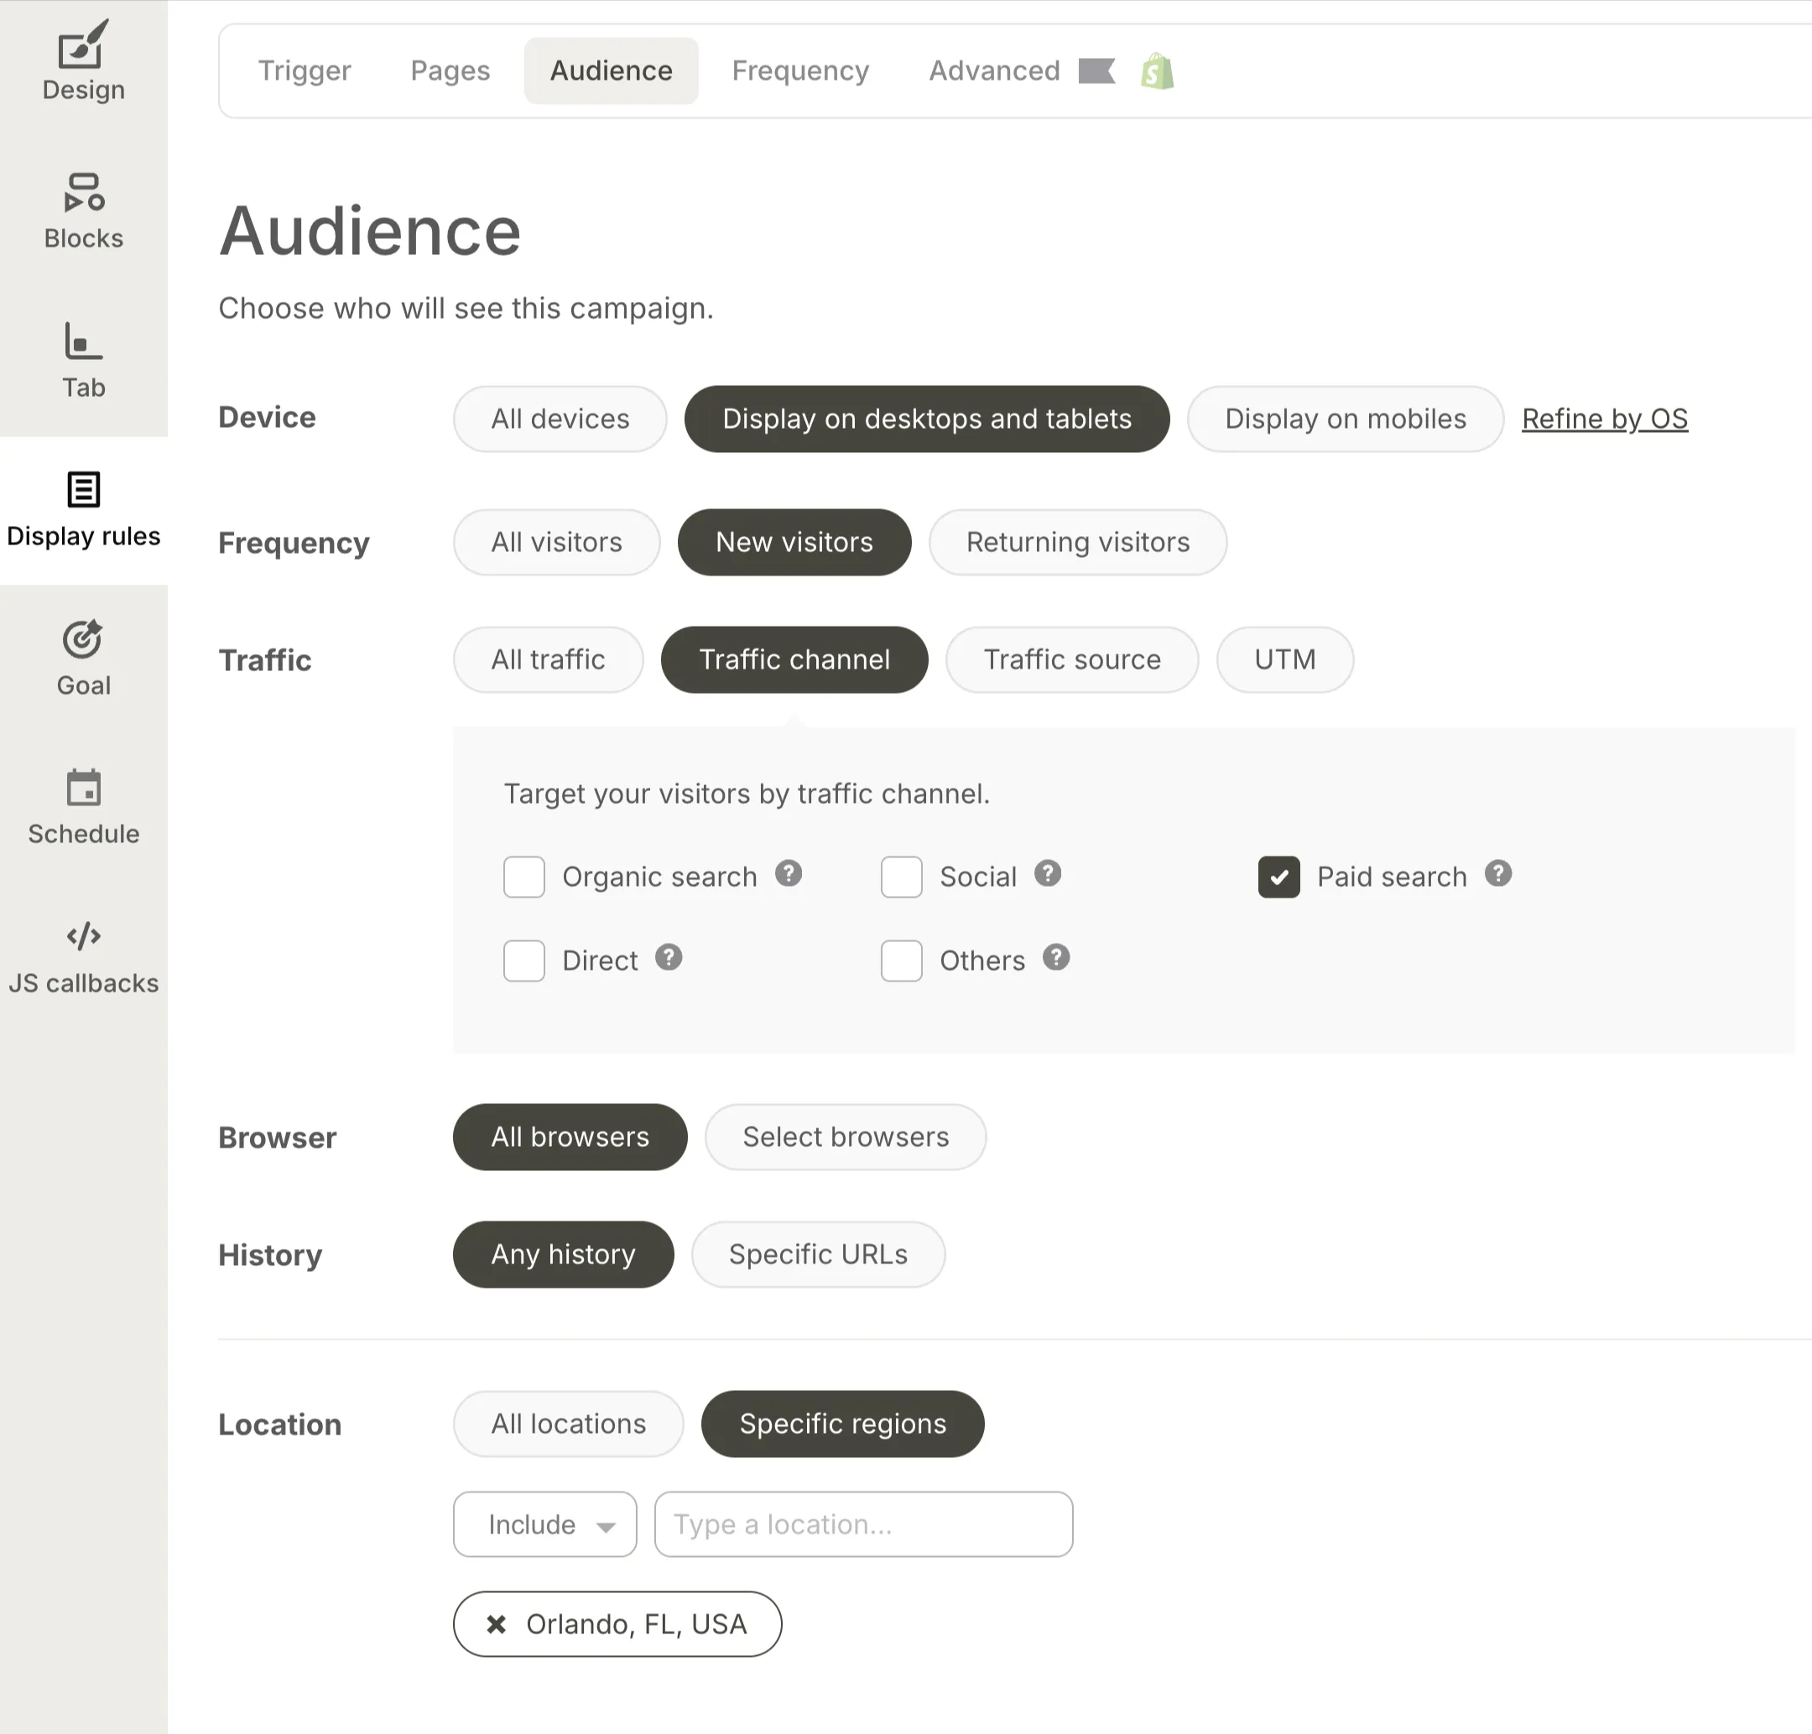Click the Shopify bag icon

[1157, 71]
